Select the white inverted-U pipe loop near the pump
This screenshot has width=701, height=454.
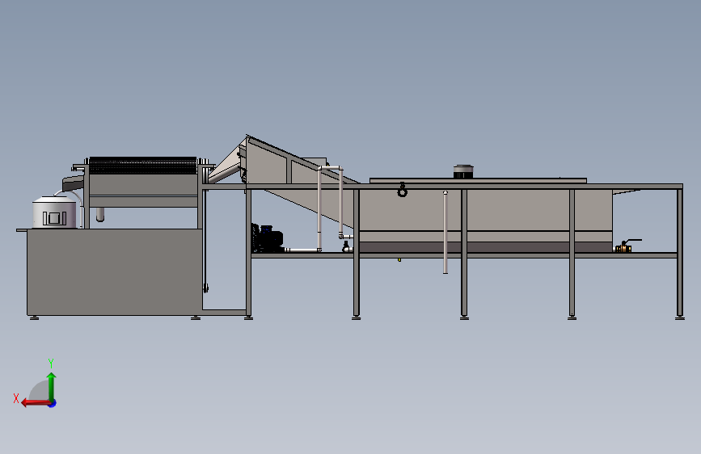click(330, 208)
